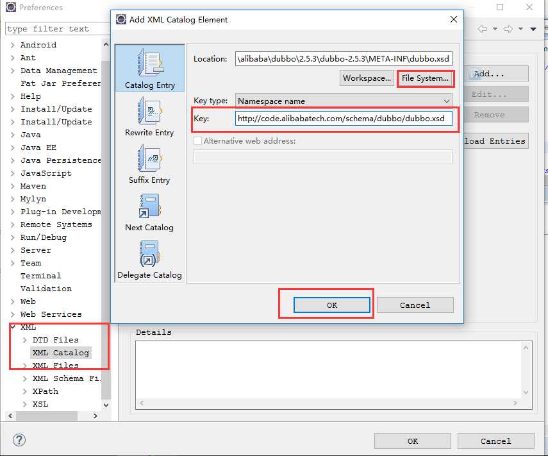
Task: Click tree horizontal scrollbar left arrow
Action: 10,416
